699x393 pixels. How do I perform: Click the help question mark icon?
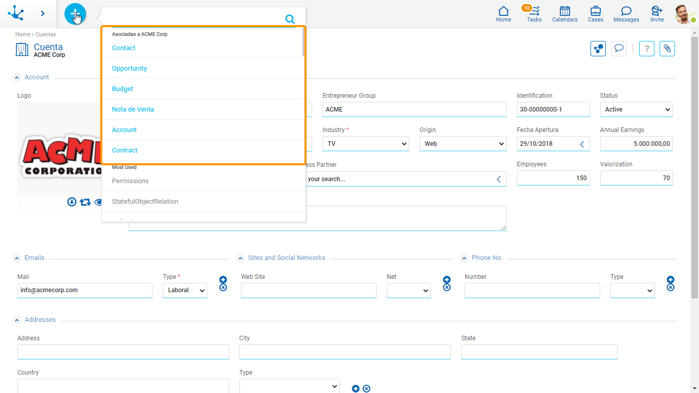click(646, 48)
